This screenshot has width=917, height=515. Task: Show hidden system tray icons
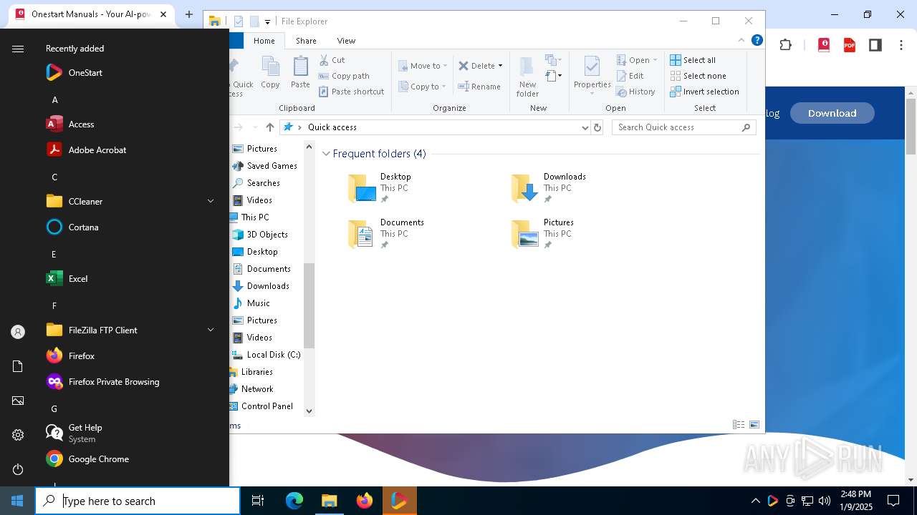(755, 501)
